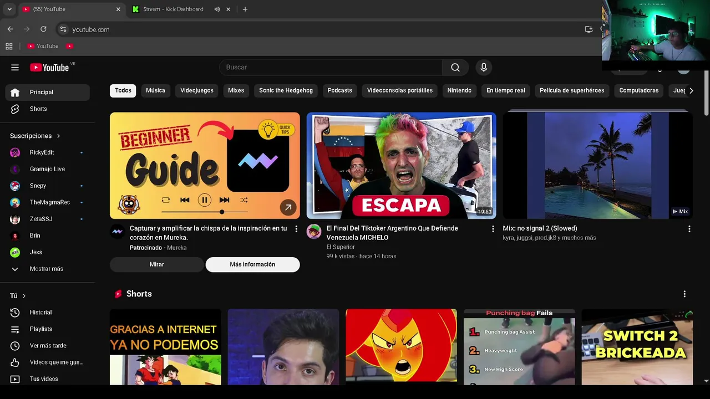Select the Música filter chip

click(x=155, y=90)
